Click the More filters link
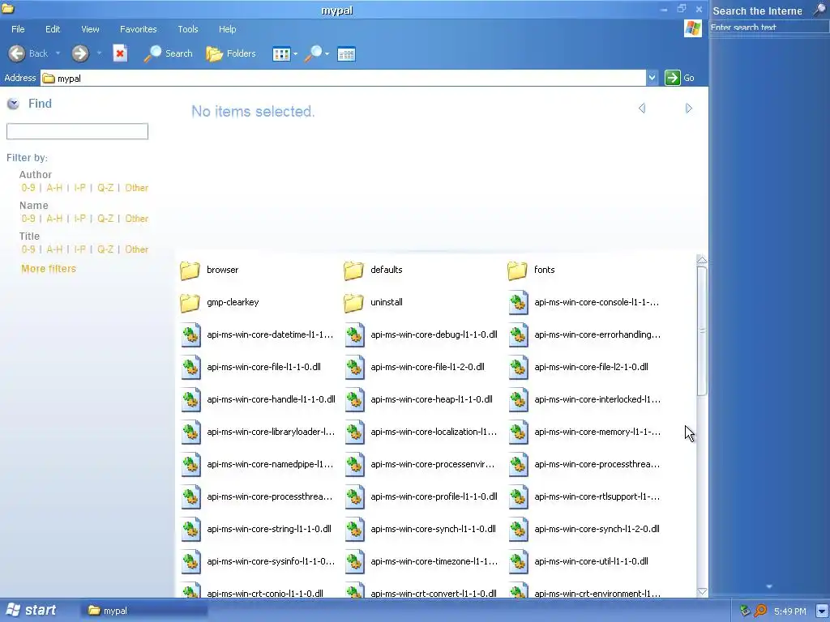The width and height of the screenshot is (830, 622). [x=49, y=269]
